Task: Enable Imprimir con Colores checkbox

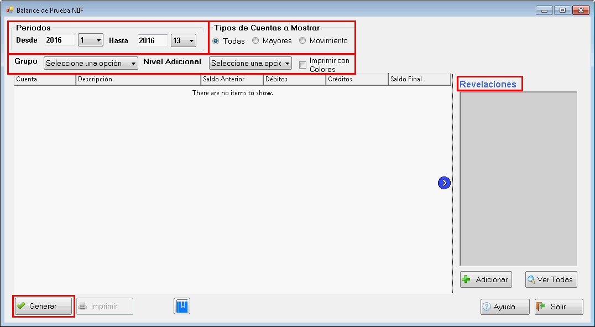Action: pos(302,65)
